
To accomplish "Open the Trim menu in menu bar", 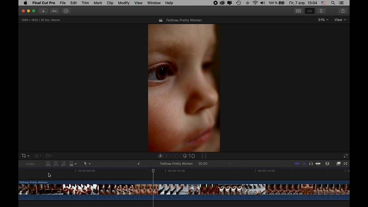I will (85, 3).
